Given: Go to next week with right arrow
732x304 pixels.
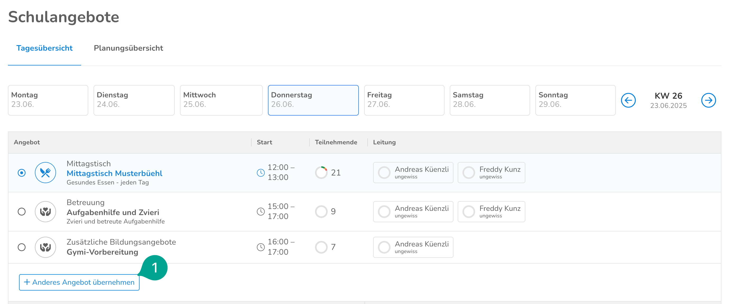Looking at the screenshot, I should pos(708,100).
